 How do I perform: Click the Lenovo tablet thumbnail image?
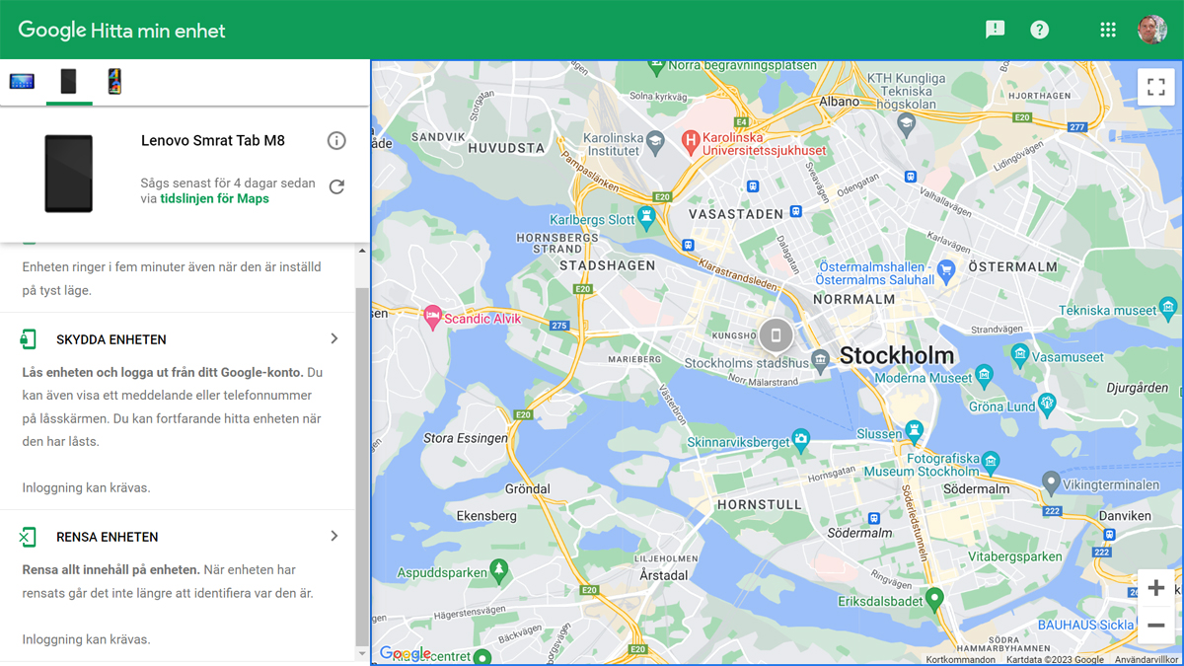click(68, 174)
